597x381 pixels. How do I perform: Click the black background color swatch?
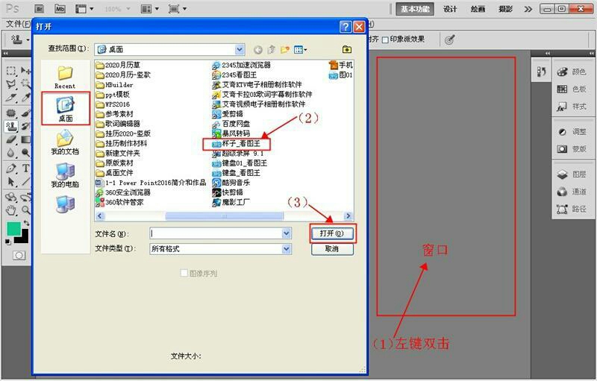click(25, 239)
